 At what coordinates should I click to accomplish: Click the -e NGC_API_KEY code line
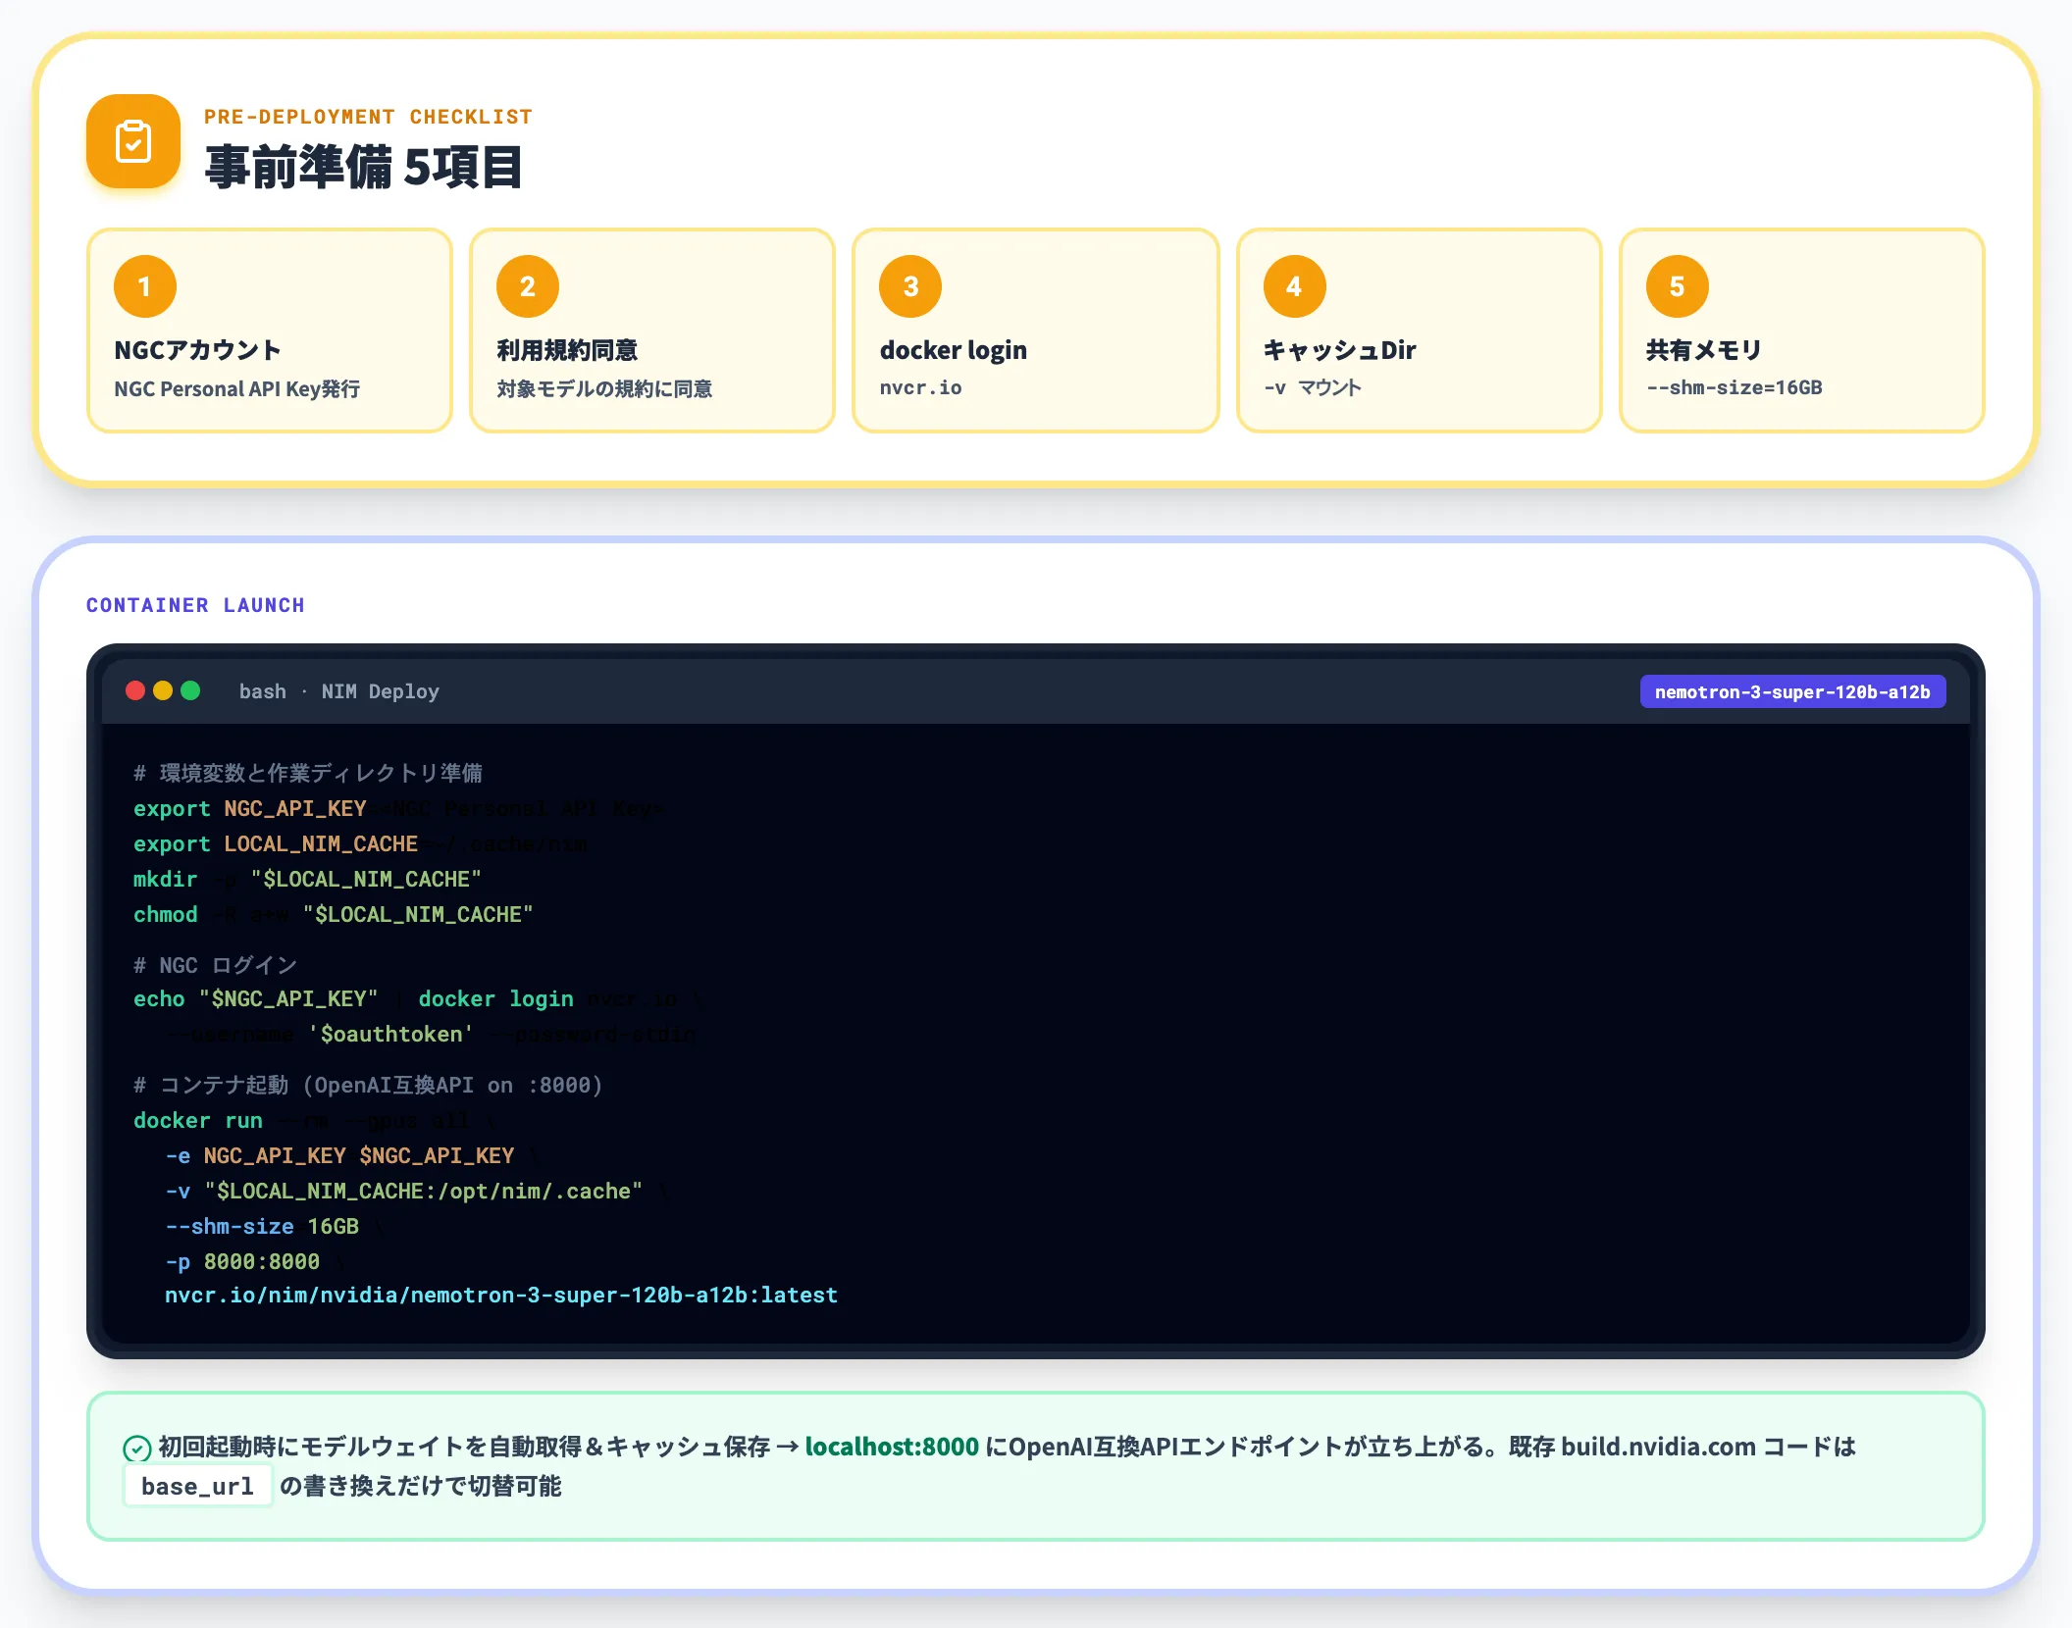(351, 1155)
